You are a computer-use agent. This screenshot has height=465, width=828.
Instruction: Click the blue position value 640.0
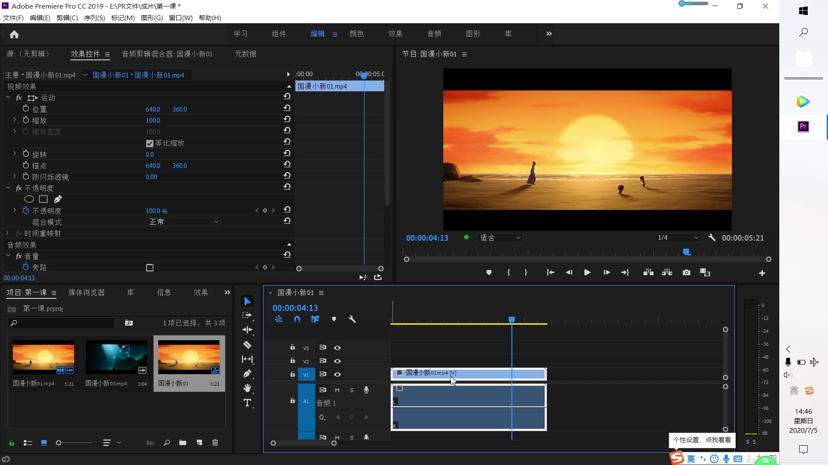(153, 109)
